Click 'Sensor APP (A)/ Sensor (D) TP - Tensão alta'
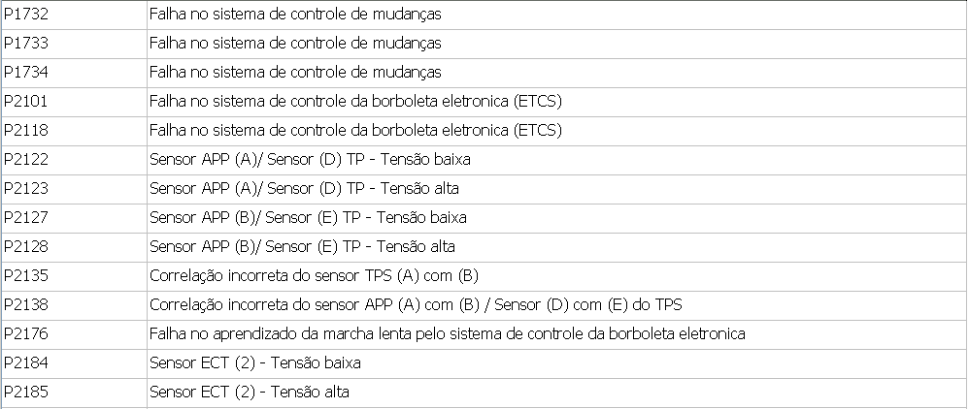 [x=305, y=189]
